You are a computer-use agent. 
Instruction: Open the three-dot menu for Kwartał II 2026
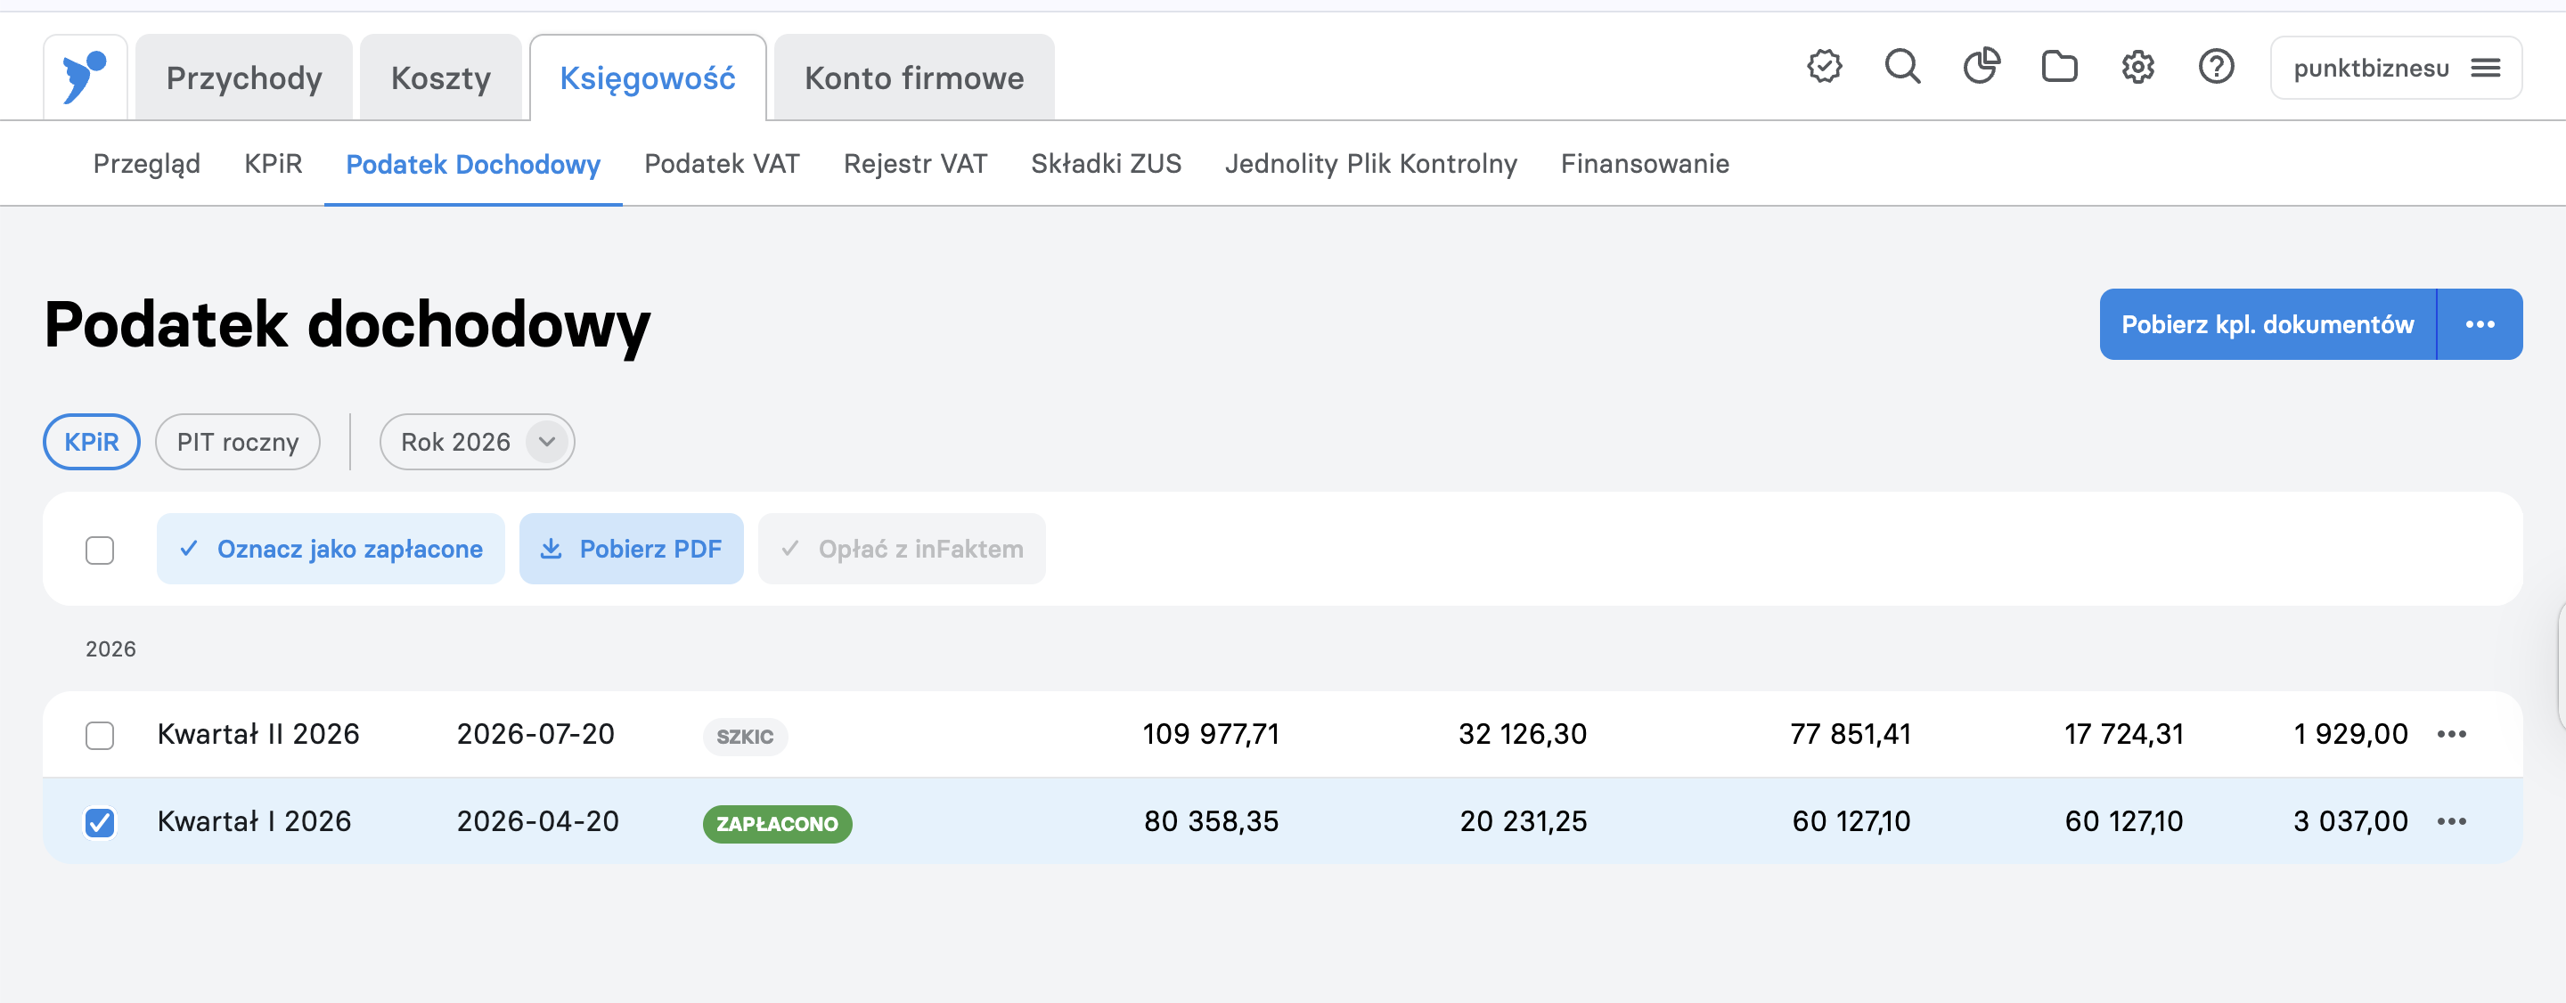pos(2451,734)
